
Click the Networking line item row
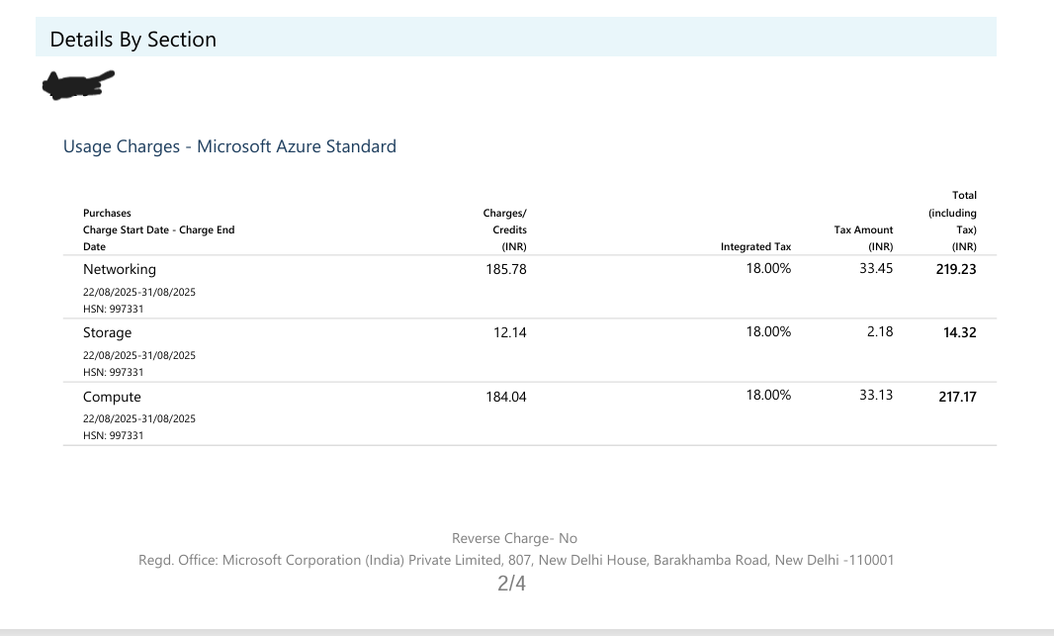point(119,269)
